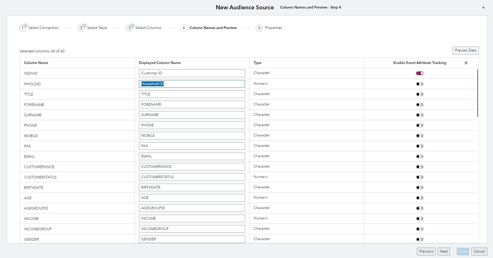
Task: Enable event attribute tracking for HHOLDID
Action: 420,84
